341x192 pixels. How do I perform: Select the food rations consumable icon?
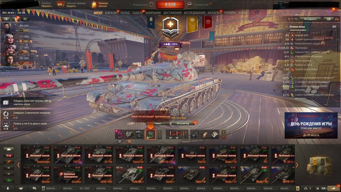[214, 135]
